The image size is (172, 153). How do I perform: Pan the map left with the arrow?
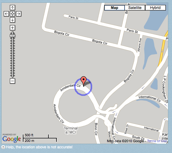point(6,14)
